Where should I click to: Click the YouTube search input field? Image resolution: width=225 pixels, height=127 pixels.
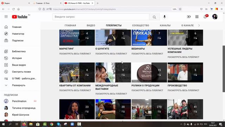pos(101,17)
